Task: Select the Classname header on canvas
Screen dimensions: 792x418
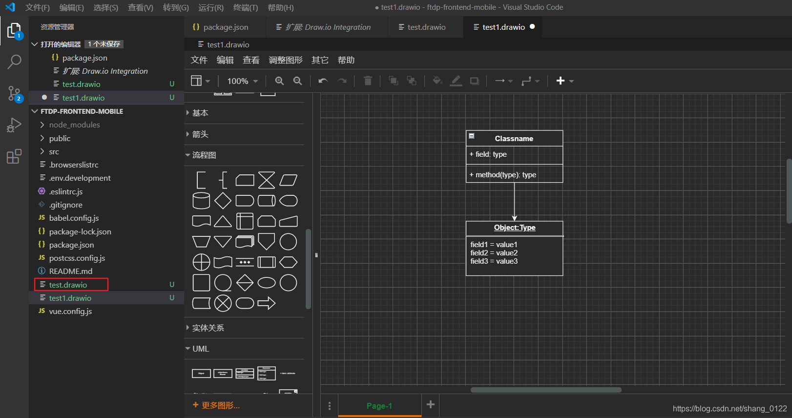Action: (514, 138)
